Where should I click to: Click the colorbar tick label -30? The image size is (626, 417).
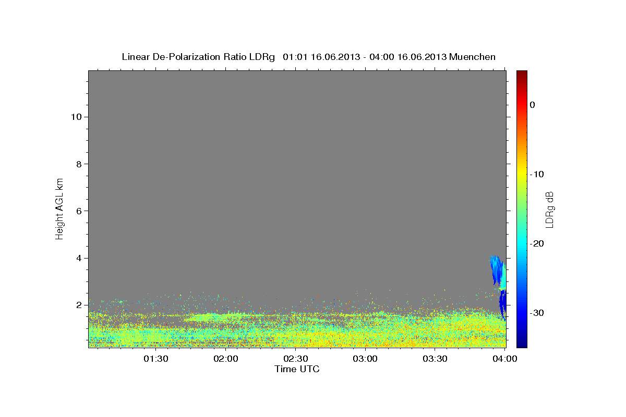coord(536,313)
